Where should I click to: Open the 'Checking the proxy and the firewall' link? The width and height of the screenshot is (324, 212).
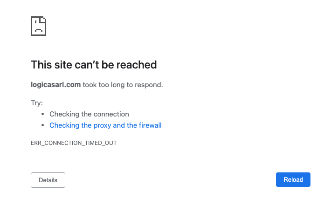pyautogui.click(x=105, y=125)
